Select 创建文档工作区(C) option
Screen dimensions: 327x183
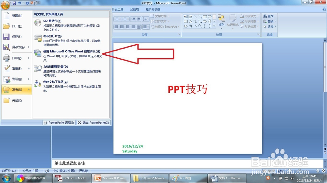pos(71,86)
